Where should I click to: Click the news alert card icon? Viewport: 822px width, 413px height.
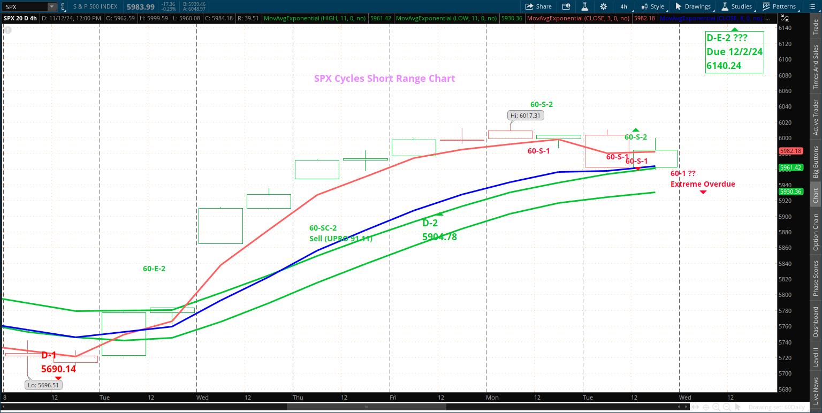pos(566,6)
